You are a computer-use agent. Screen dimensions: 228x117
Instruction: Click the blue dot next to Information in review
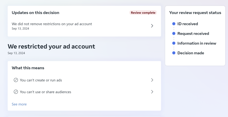pos(174,43)
